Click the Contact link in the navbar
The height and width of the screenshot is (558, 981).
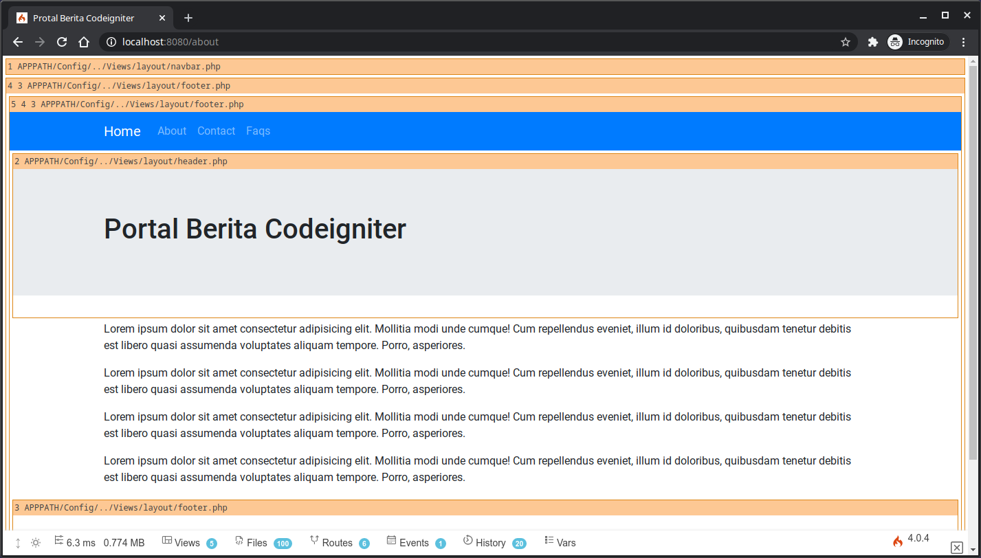216,131
